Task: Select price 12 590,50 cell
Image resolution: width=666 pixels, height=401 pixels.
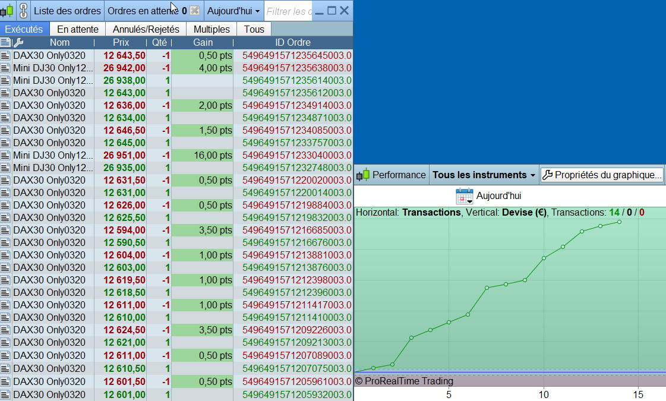Action: click(124, 242)
